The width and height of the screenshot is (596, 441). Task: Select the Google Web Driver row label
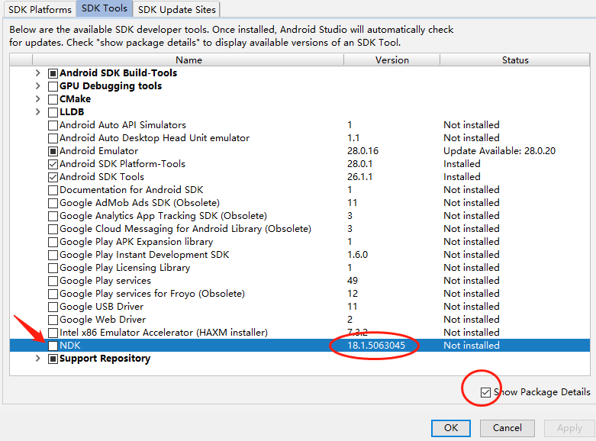pos(102,320)
